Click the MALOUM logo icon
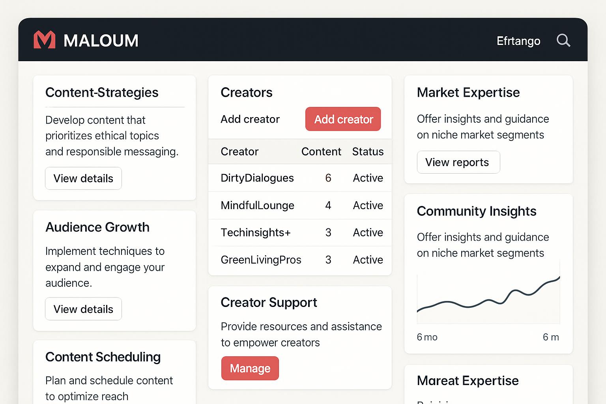This screenshot has height=404, width=606. click(x=44, y=40)
